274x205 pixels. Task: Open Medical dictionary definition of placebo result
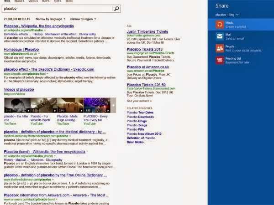(55, 132)
